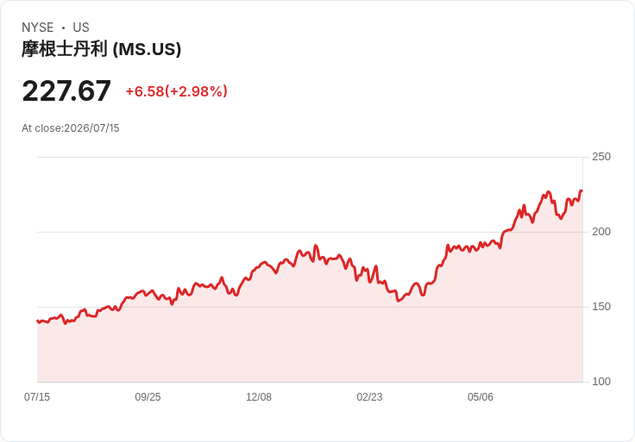This screenshot has width=635, height=442.
Task: Click the 12/08 x-axis date label
Action: point(259,396)
